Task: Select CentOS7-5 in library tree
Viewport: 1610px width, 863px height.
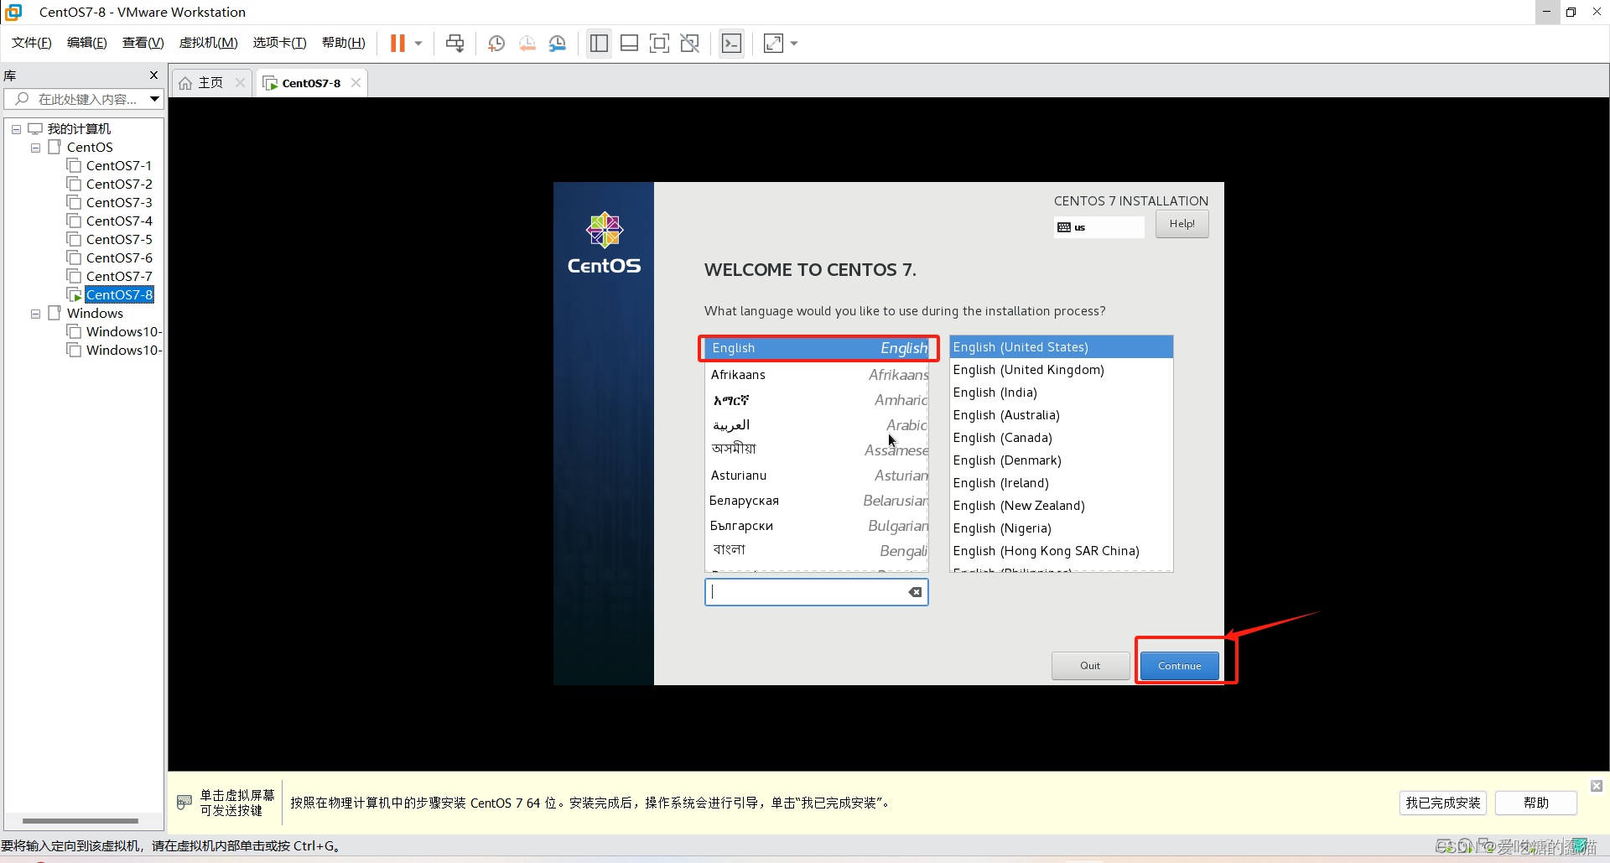Action: [119, 240]
